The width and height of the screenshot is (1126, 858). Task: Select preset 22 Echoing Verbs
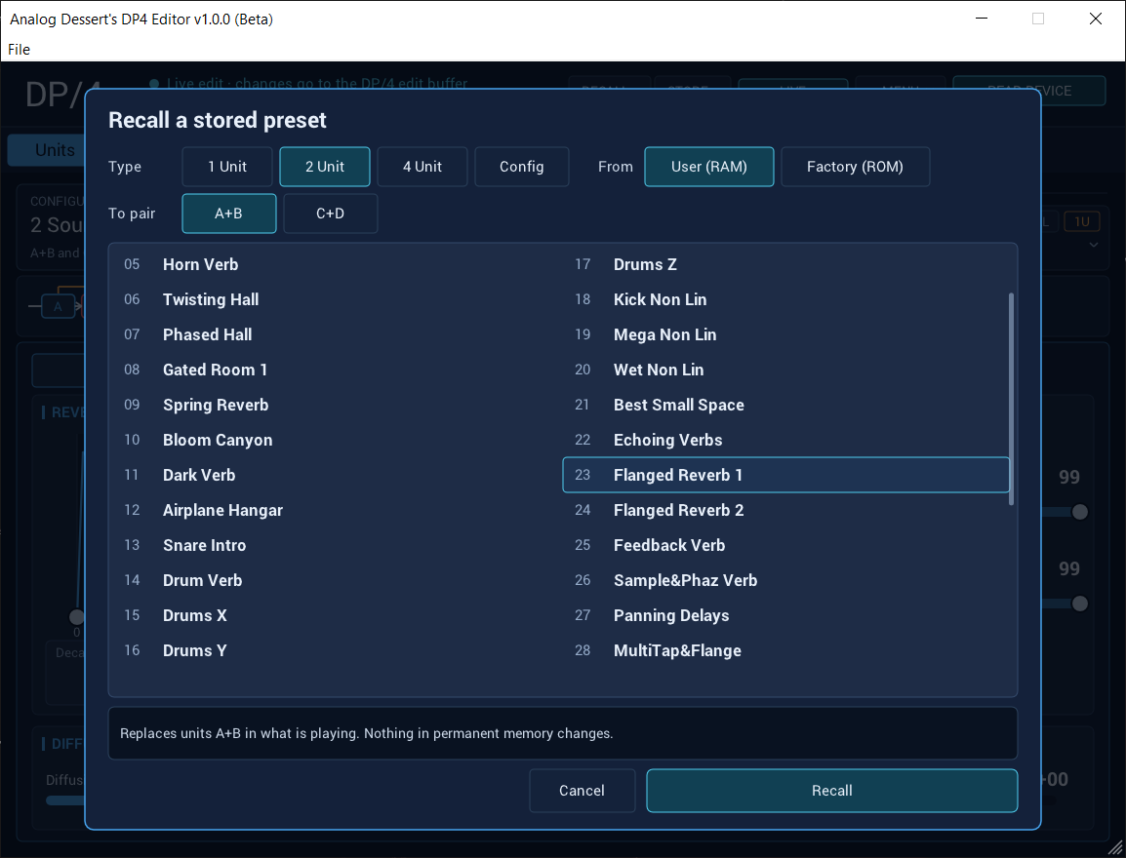pos(785,440)
